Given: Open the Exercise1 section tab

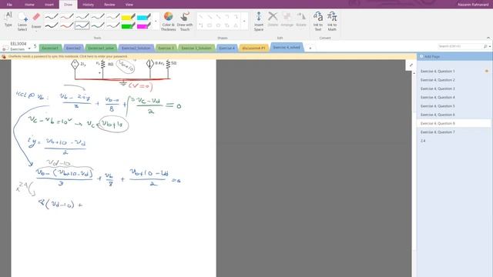Looking at the screenshot, I should [50, 48].
